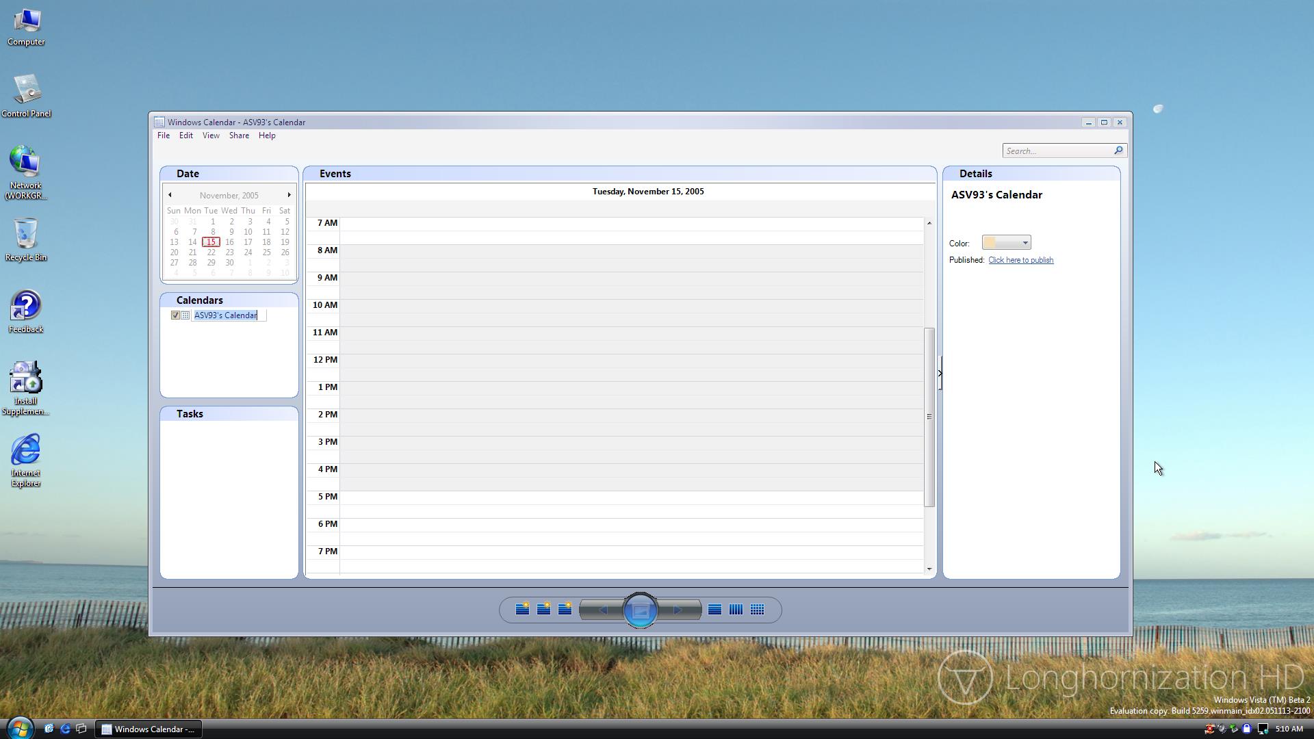Switch to Month view grid icon
1314x739 pixels.
click(x=757, y=609)
